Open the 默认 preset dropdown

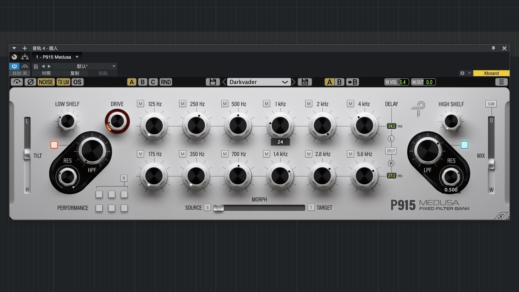(114, 66)
